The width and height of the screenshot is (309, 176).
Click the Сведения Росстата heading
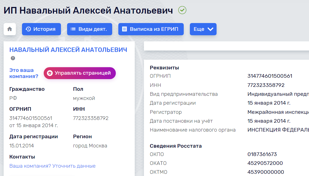coord(176,146)
